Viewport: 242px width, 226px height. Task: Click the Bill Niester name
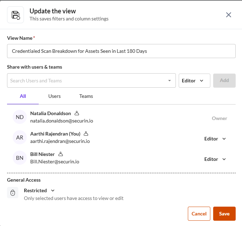[43, 154]
